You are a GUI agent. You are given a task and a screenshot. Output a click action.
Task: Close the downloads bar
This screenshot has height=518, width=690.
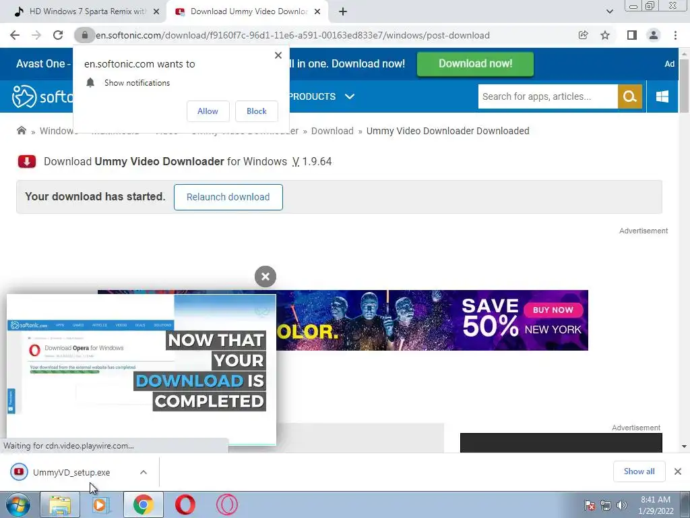pos(678,471)
